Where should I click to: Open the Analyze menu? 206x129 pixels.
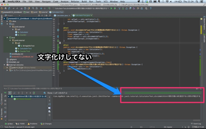point(65,2)
